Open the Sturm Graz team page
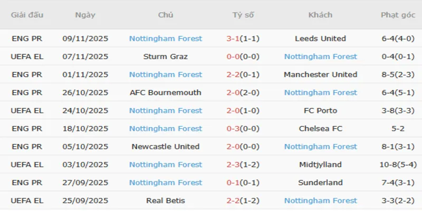 pyautogui.click(x=166, y=56)
